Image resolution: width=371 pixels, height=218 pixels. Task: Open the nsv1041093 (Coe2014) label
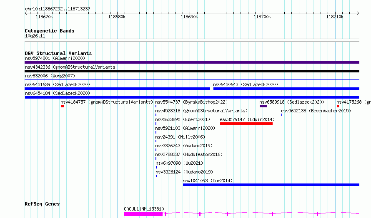point(208,181)
